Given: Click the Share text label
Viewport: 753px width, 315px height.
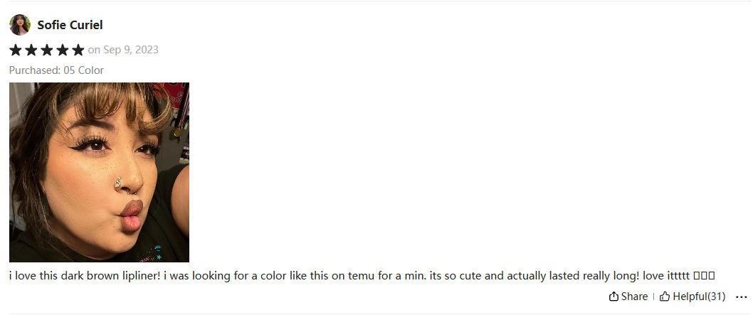Looking at the screenshot, I should coord(634,297).
